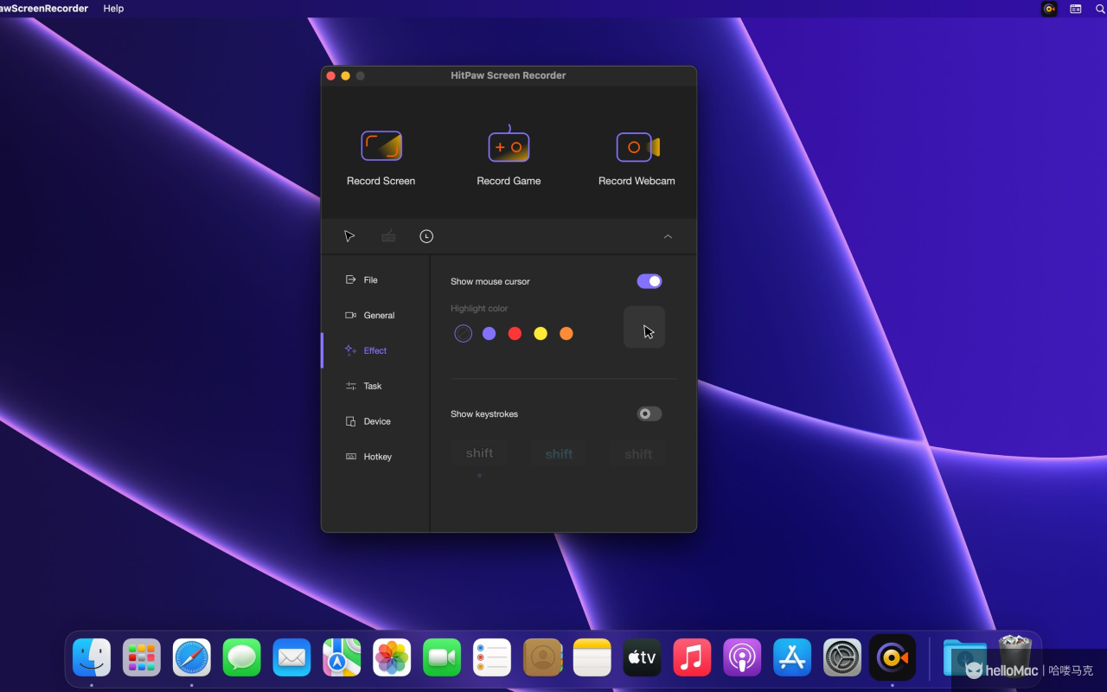Open Maps from the dock
Screen dimensions: 1107x692
pos(342,657)
